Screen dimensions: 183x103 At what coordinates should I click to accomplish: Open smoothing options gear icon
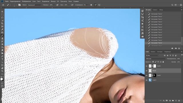tap(91, 5)
